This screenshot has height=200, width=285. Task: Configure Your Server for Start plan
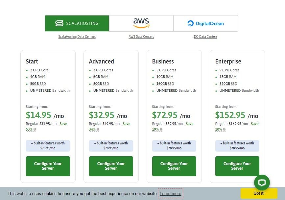tap(48, 166)
